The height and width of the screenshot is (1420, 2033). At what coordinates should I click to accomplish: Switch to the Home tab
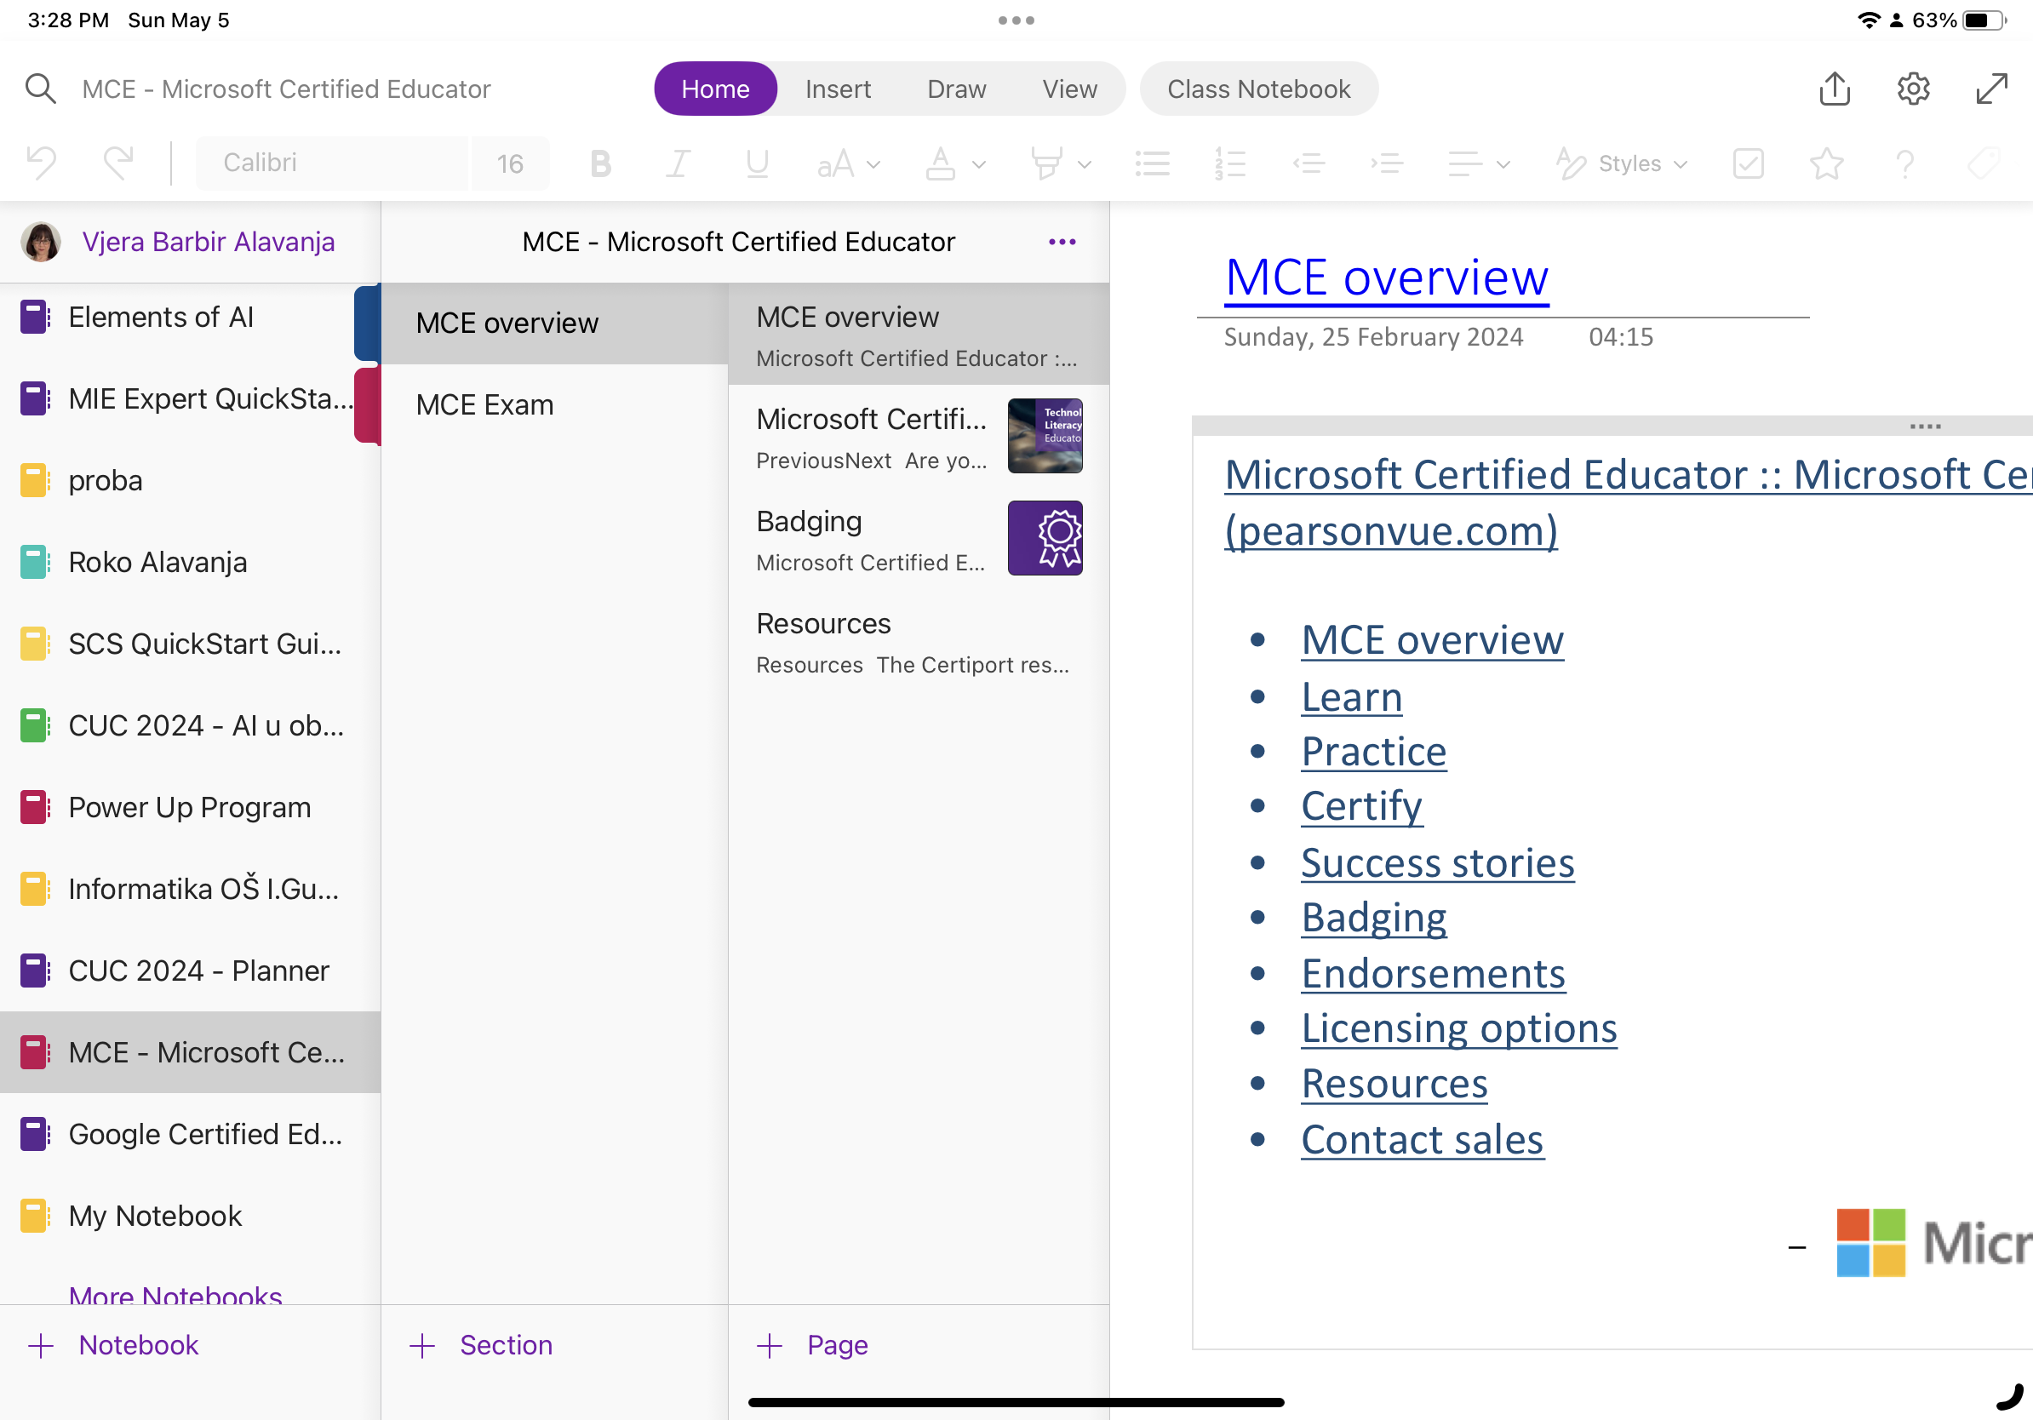point(715,89)
